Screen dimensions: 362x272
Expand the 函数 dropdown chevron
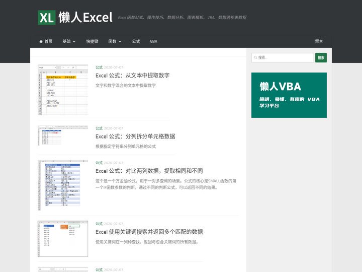(x=120, y=42)
